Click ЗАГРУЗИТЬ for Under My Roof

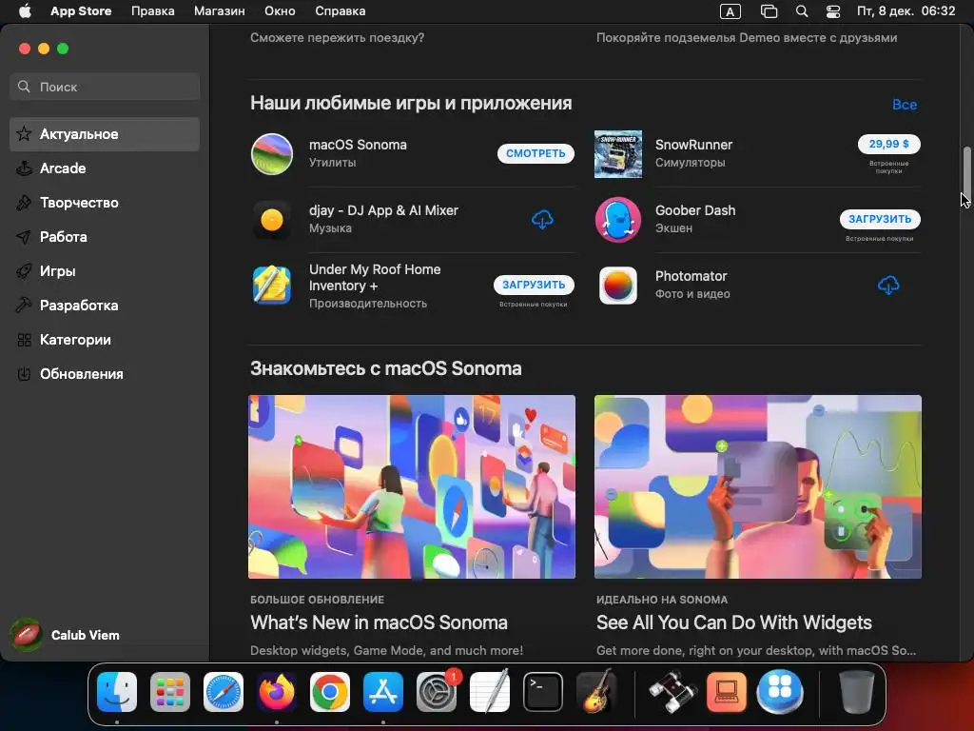click(x=534, y=285)
